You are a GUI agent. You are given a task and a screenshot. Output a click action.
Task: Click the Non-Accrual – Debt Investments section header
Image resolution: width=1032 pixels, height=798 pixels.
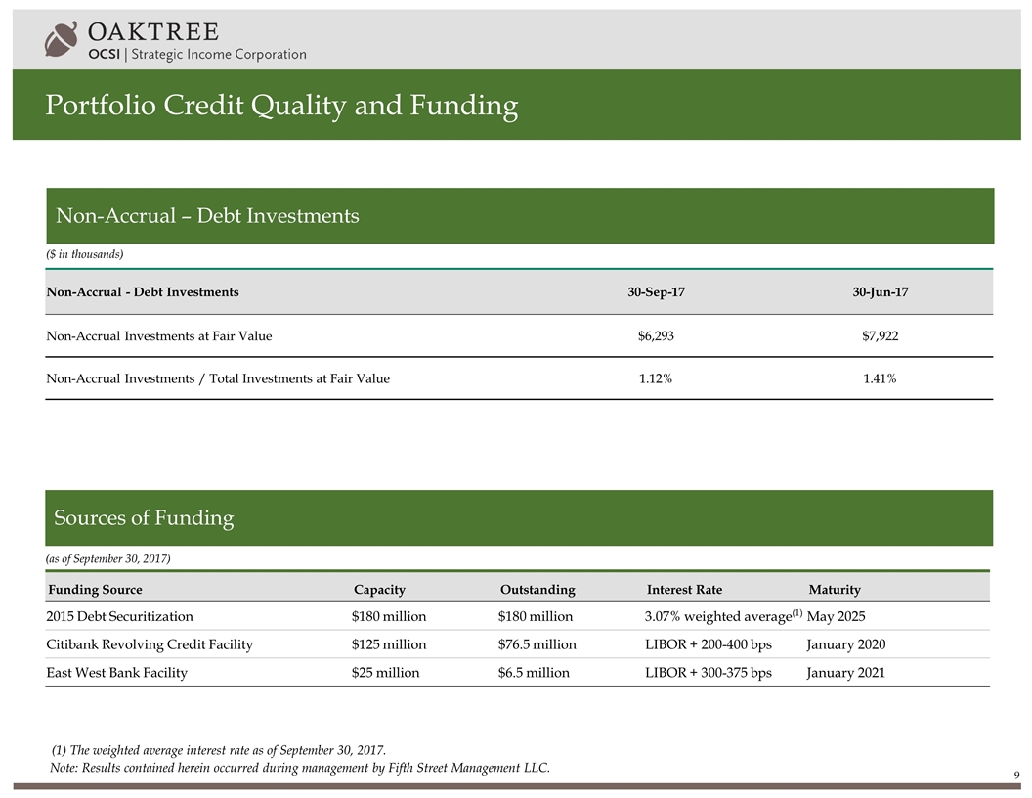click(x=207, y=216)
